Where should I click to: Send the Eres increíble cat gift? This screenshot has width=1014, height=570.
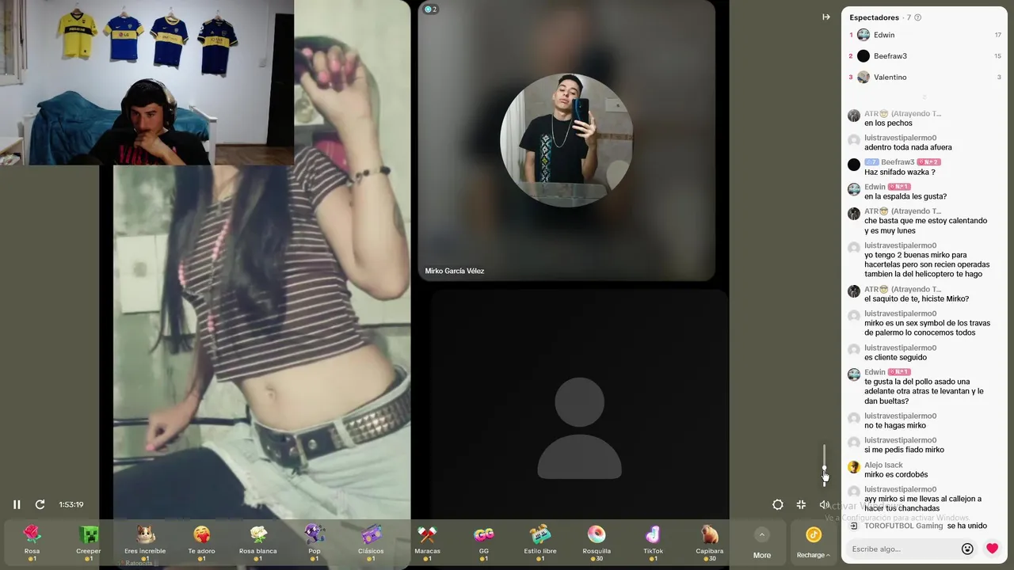coord(145,542)
